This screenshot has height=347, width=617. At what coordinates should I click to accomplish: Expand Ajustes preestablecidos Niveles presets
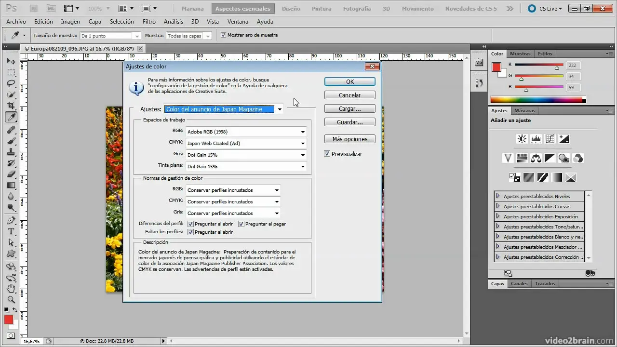[x=498, y=196]
